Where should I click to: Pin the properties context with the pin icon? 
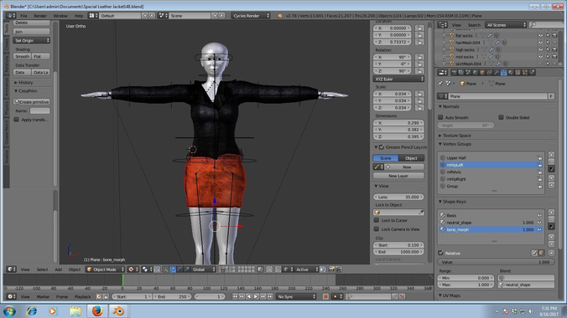441,84
